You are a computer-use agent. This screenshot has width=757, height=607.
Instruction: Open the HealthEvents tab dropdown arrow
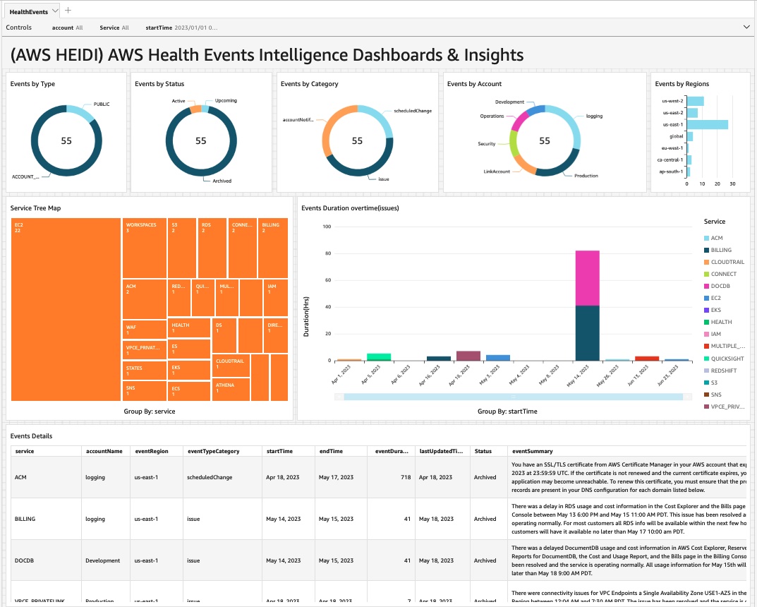[55, 11]
